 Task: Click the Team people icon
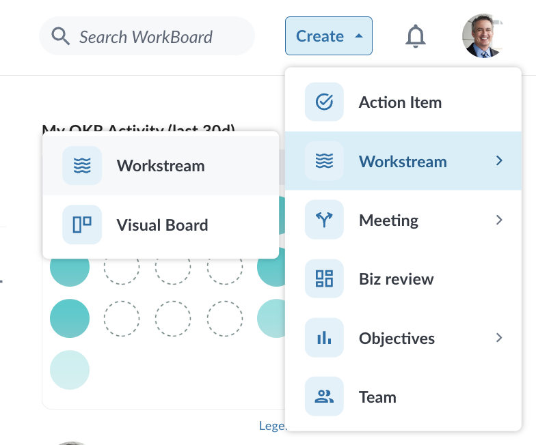click(324, 397)
